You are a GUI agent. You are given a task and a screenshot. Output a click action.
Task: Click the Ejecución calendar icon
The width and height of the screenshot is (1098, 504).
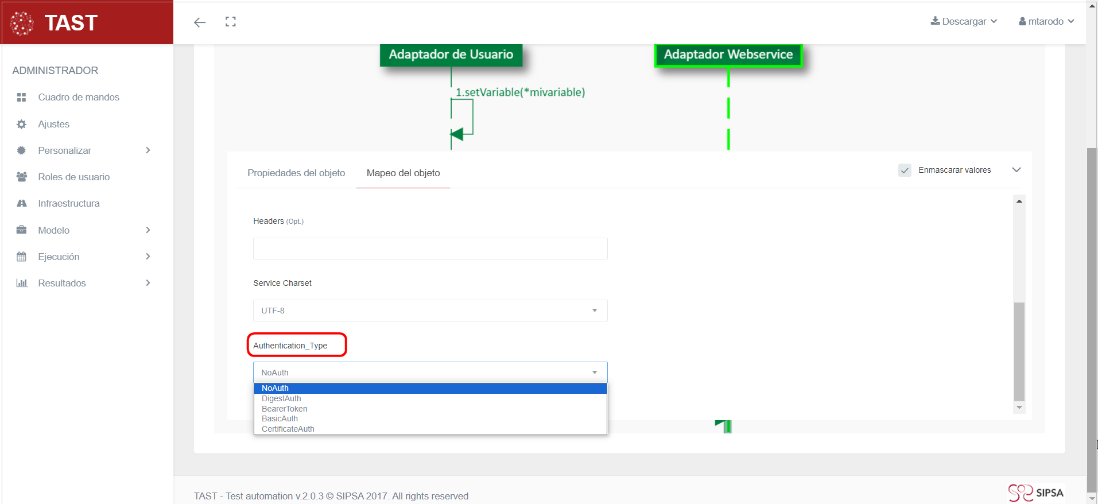click(x=22, y=257)
